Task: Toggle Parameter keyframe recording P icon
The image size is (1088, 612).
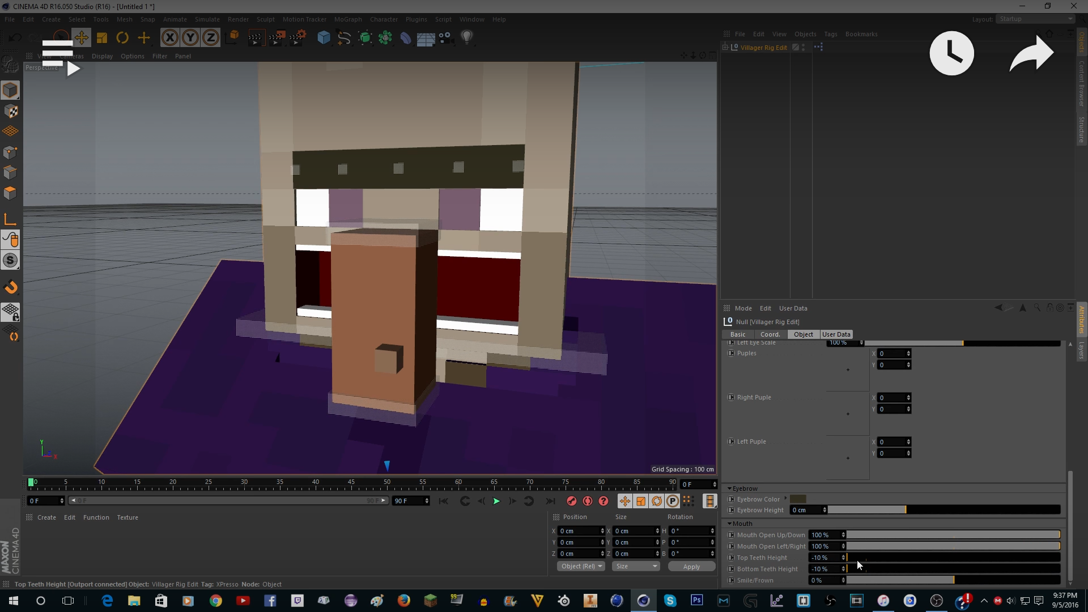Action: (x=673, y=501)
